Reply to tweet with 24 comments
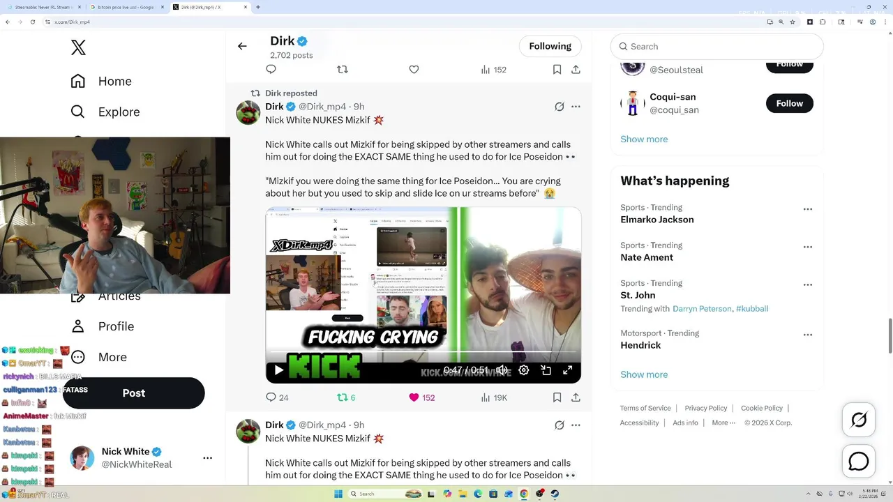The height and width of the screenshot is (502, 893). (x=277, y=397)
